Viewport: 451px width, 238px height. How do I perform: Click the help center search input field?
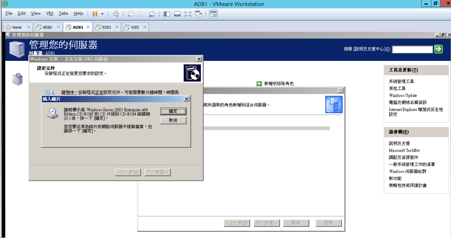412,49
